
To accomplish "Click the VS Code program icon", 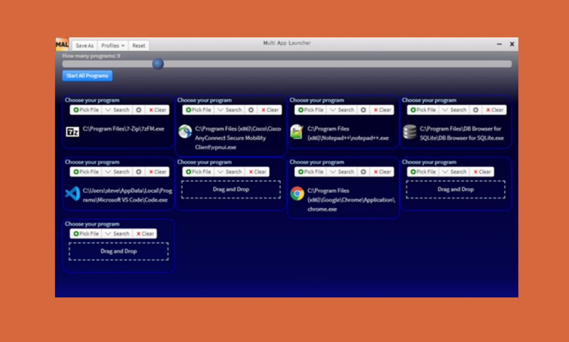I will click(x=72, y=193).
